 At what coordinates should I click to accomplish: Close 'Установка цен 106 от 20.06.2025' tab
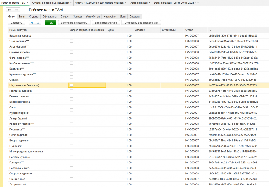pos(198,3)
